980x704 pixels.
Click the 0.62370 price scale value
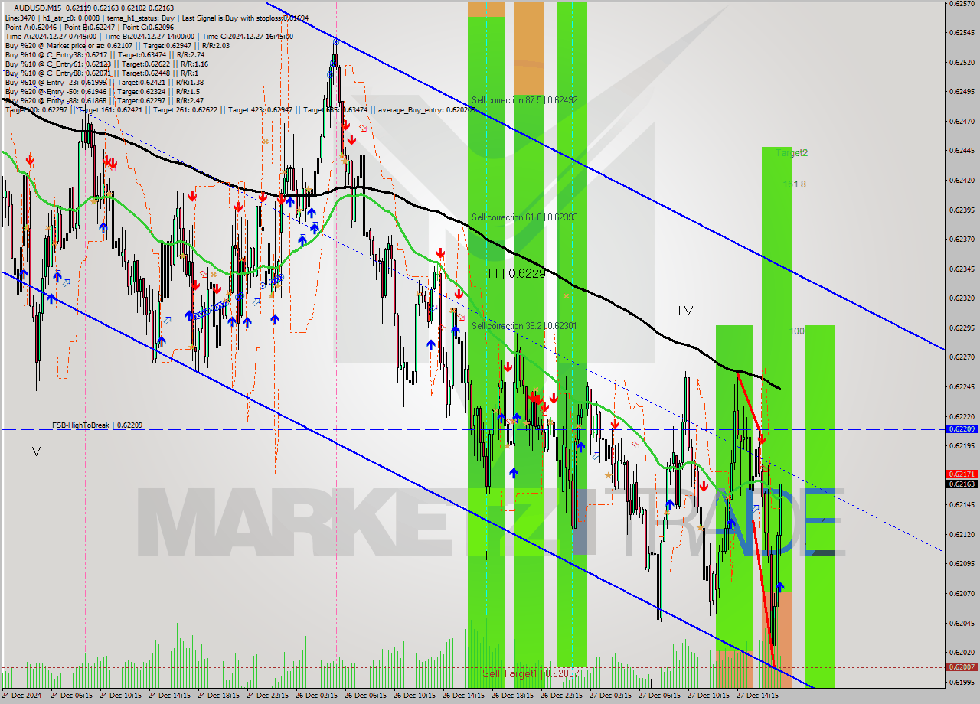pyautogui.click(x=962, y=239)
